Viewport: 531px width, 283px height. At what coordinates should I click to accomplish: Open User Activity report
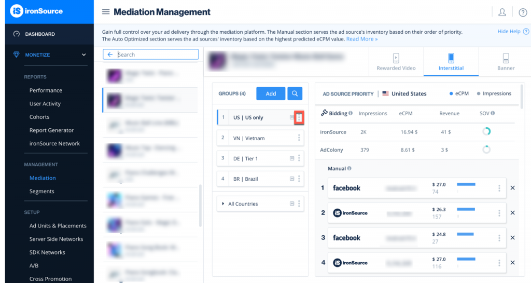click(x=45, y=104)
